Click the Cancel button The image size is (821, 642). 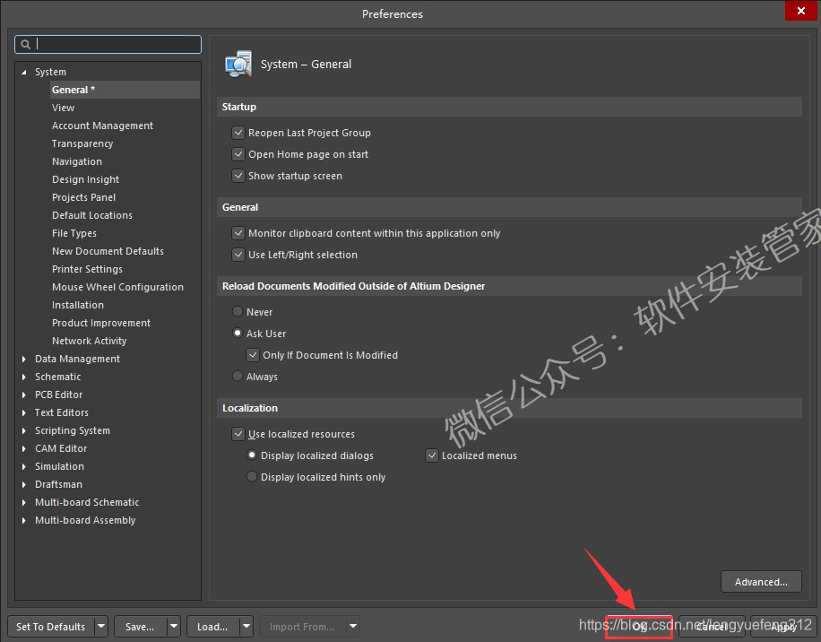[x=711, y=627]
